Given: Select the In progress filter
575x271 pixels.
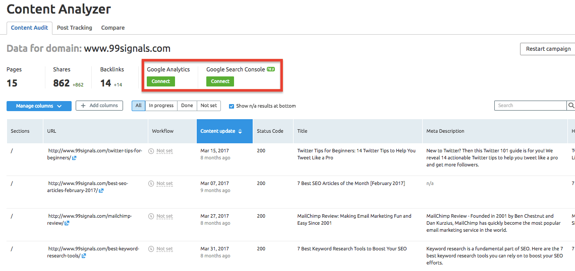Looking at the screenshot, I should coord(161,106).
